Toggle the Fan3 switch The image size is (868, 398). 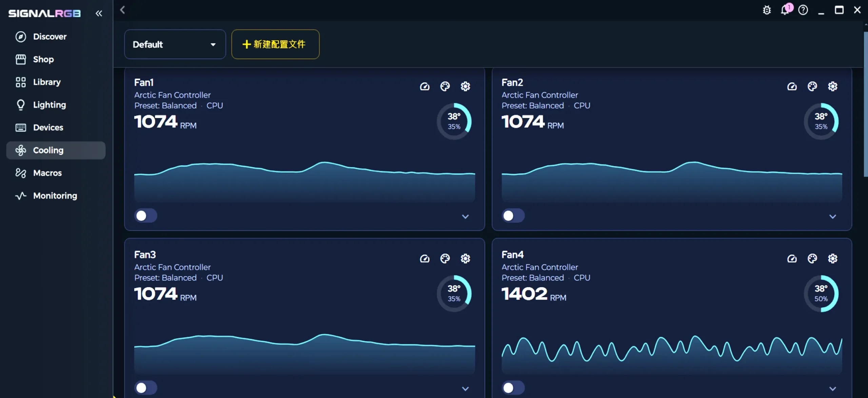point(146,387)
